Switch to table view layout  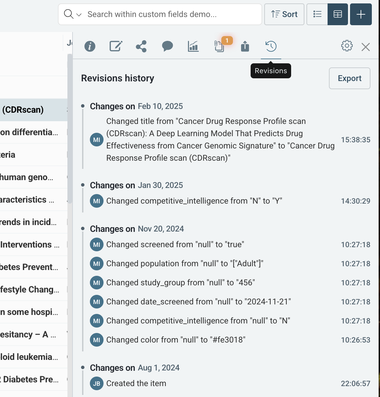pos(338,14)
